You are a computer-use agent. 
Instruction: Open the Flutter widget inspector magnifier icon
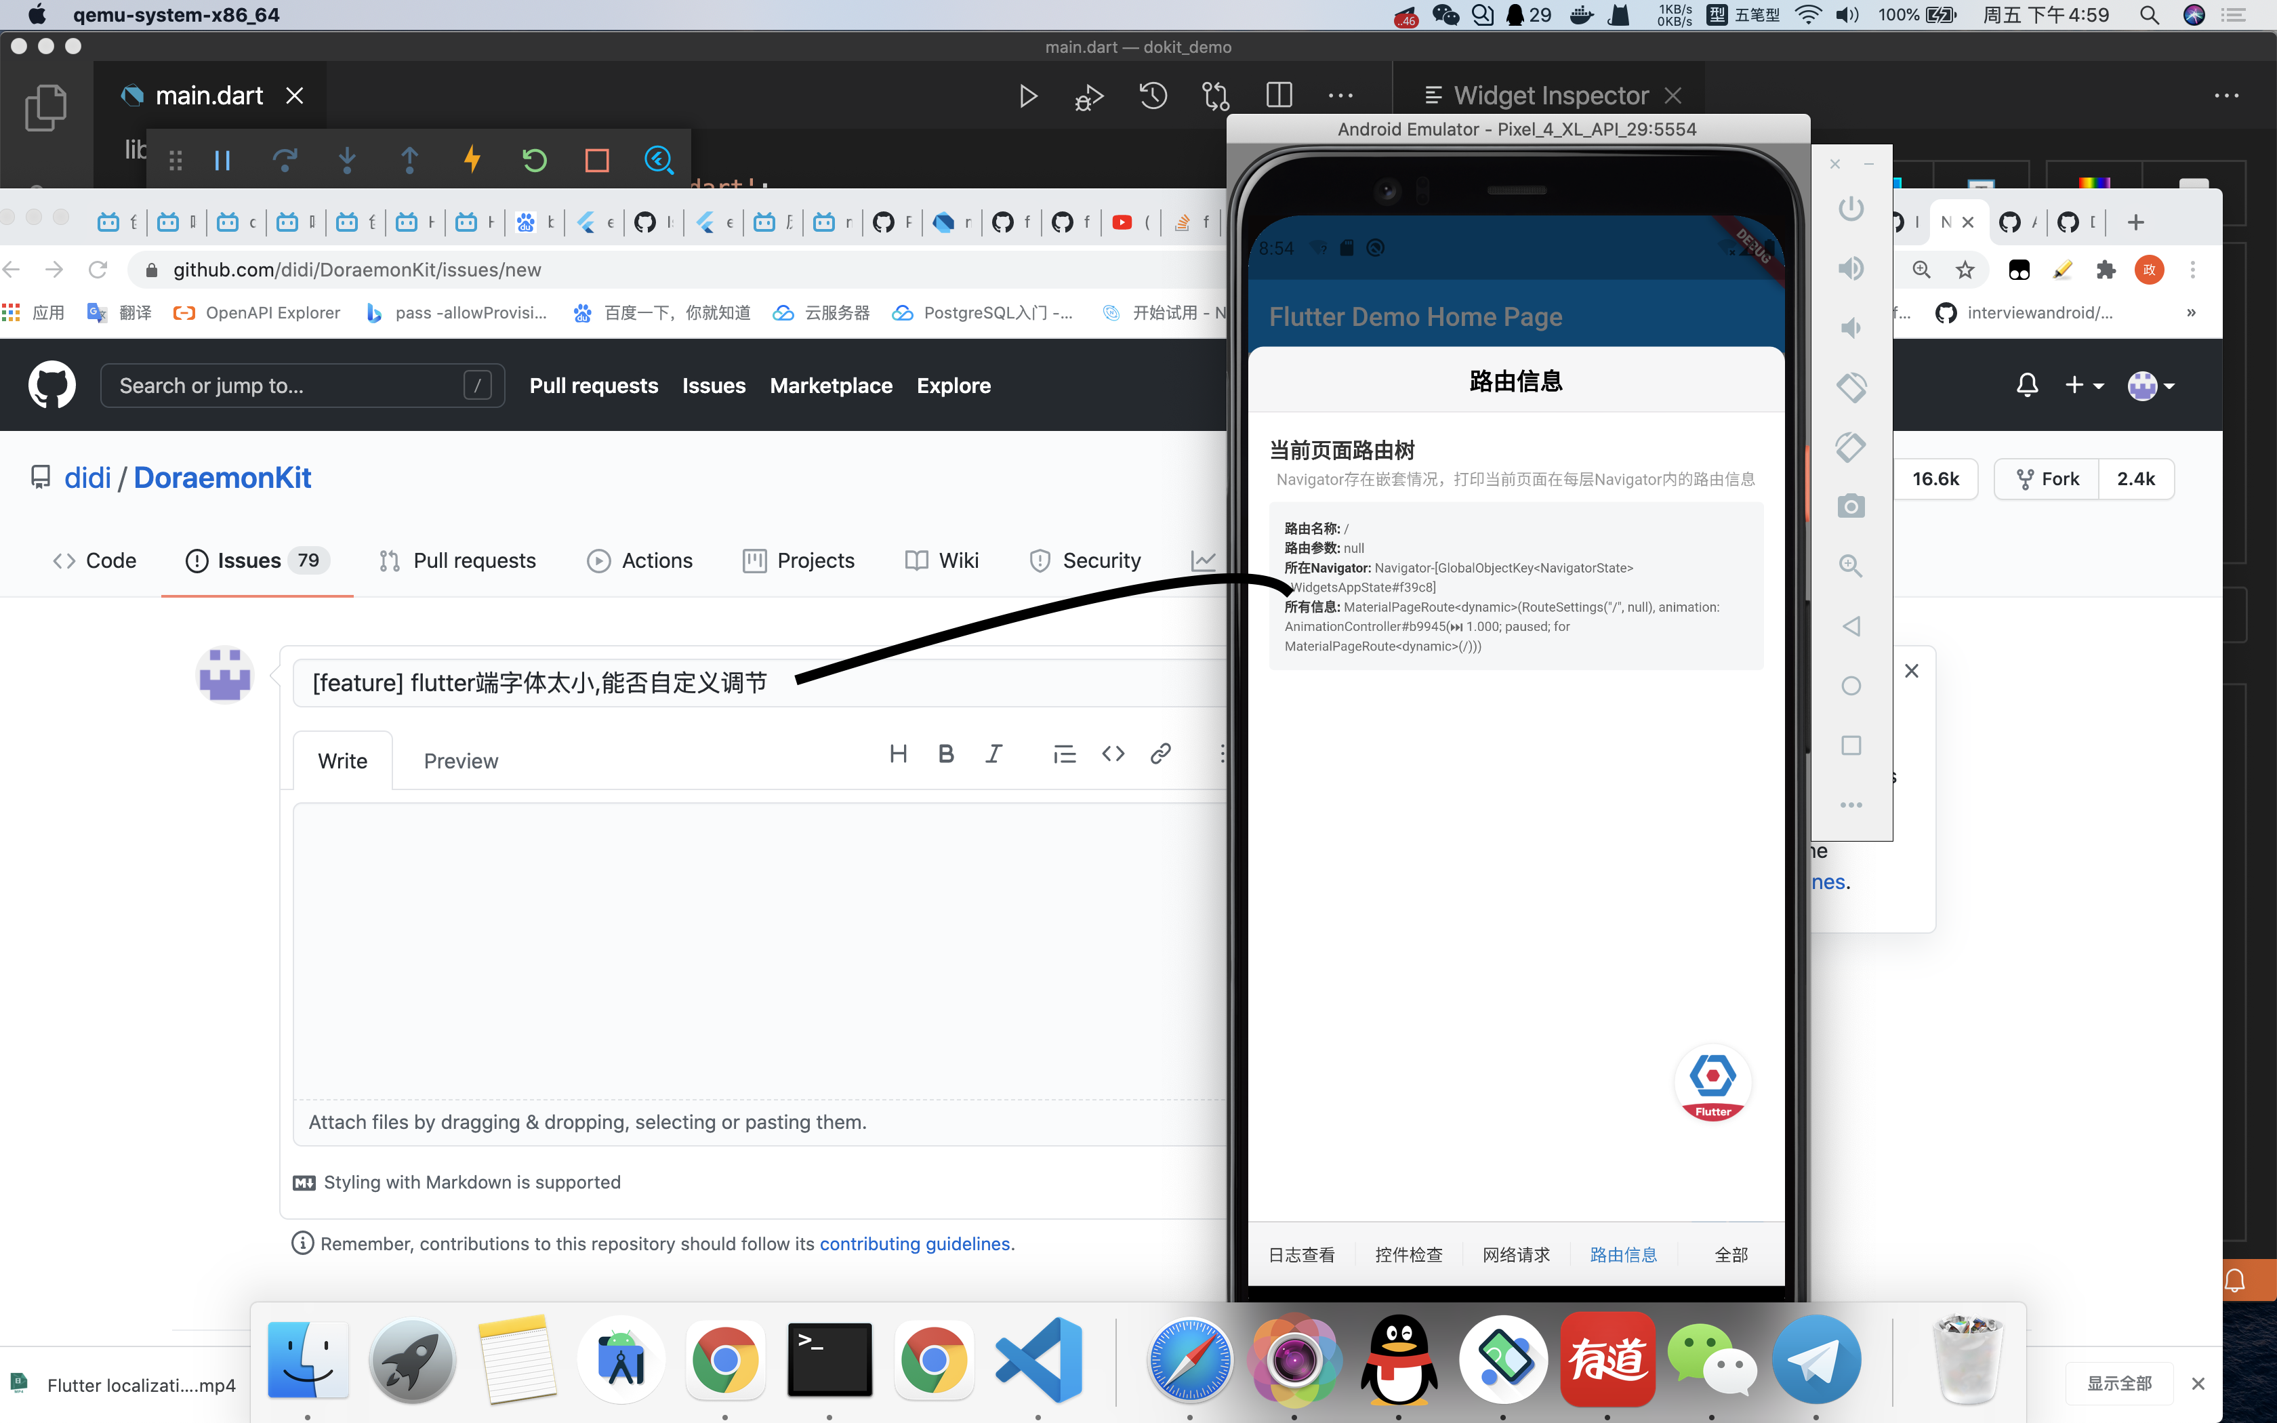pos(659,160)
